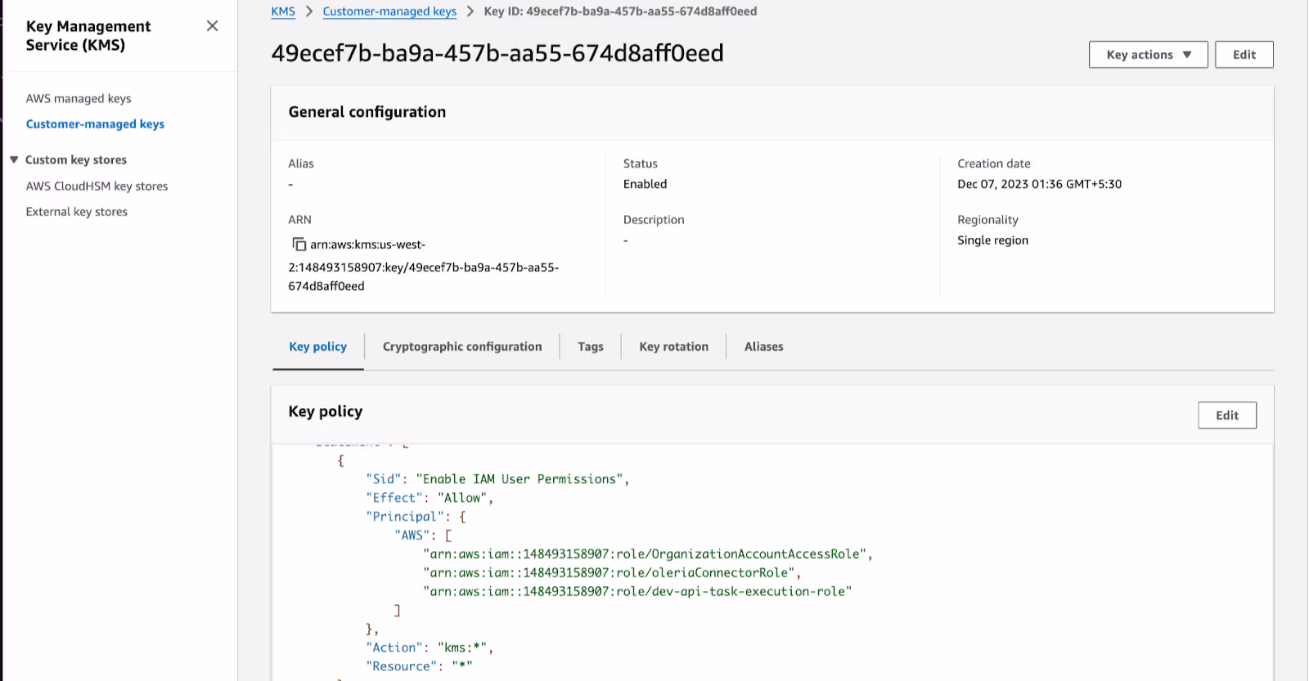Viewport: 1309px width, 681px height.
Task: Click the ARN text starting arn:aws:kms:us-west-
Action: coord(423,266)
